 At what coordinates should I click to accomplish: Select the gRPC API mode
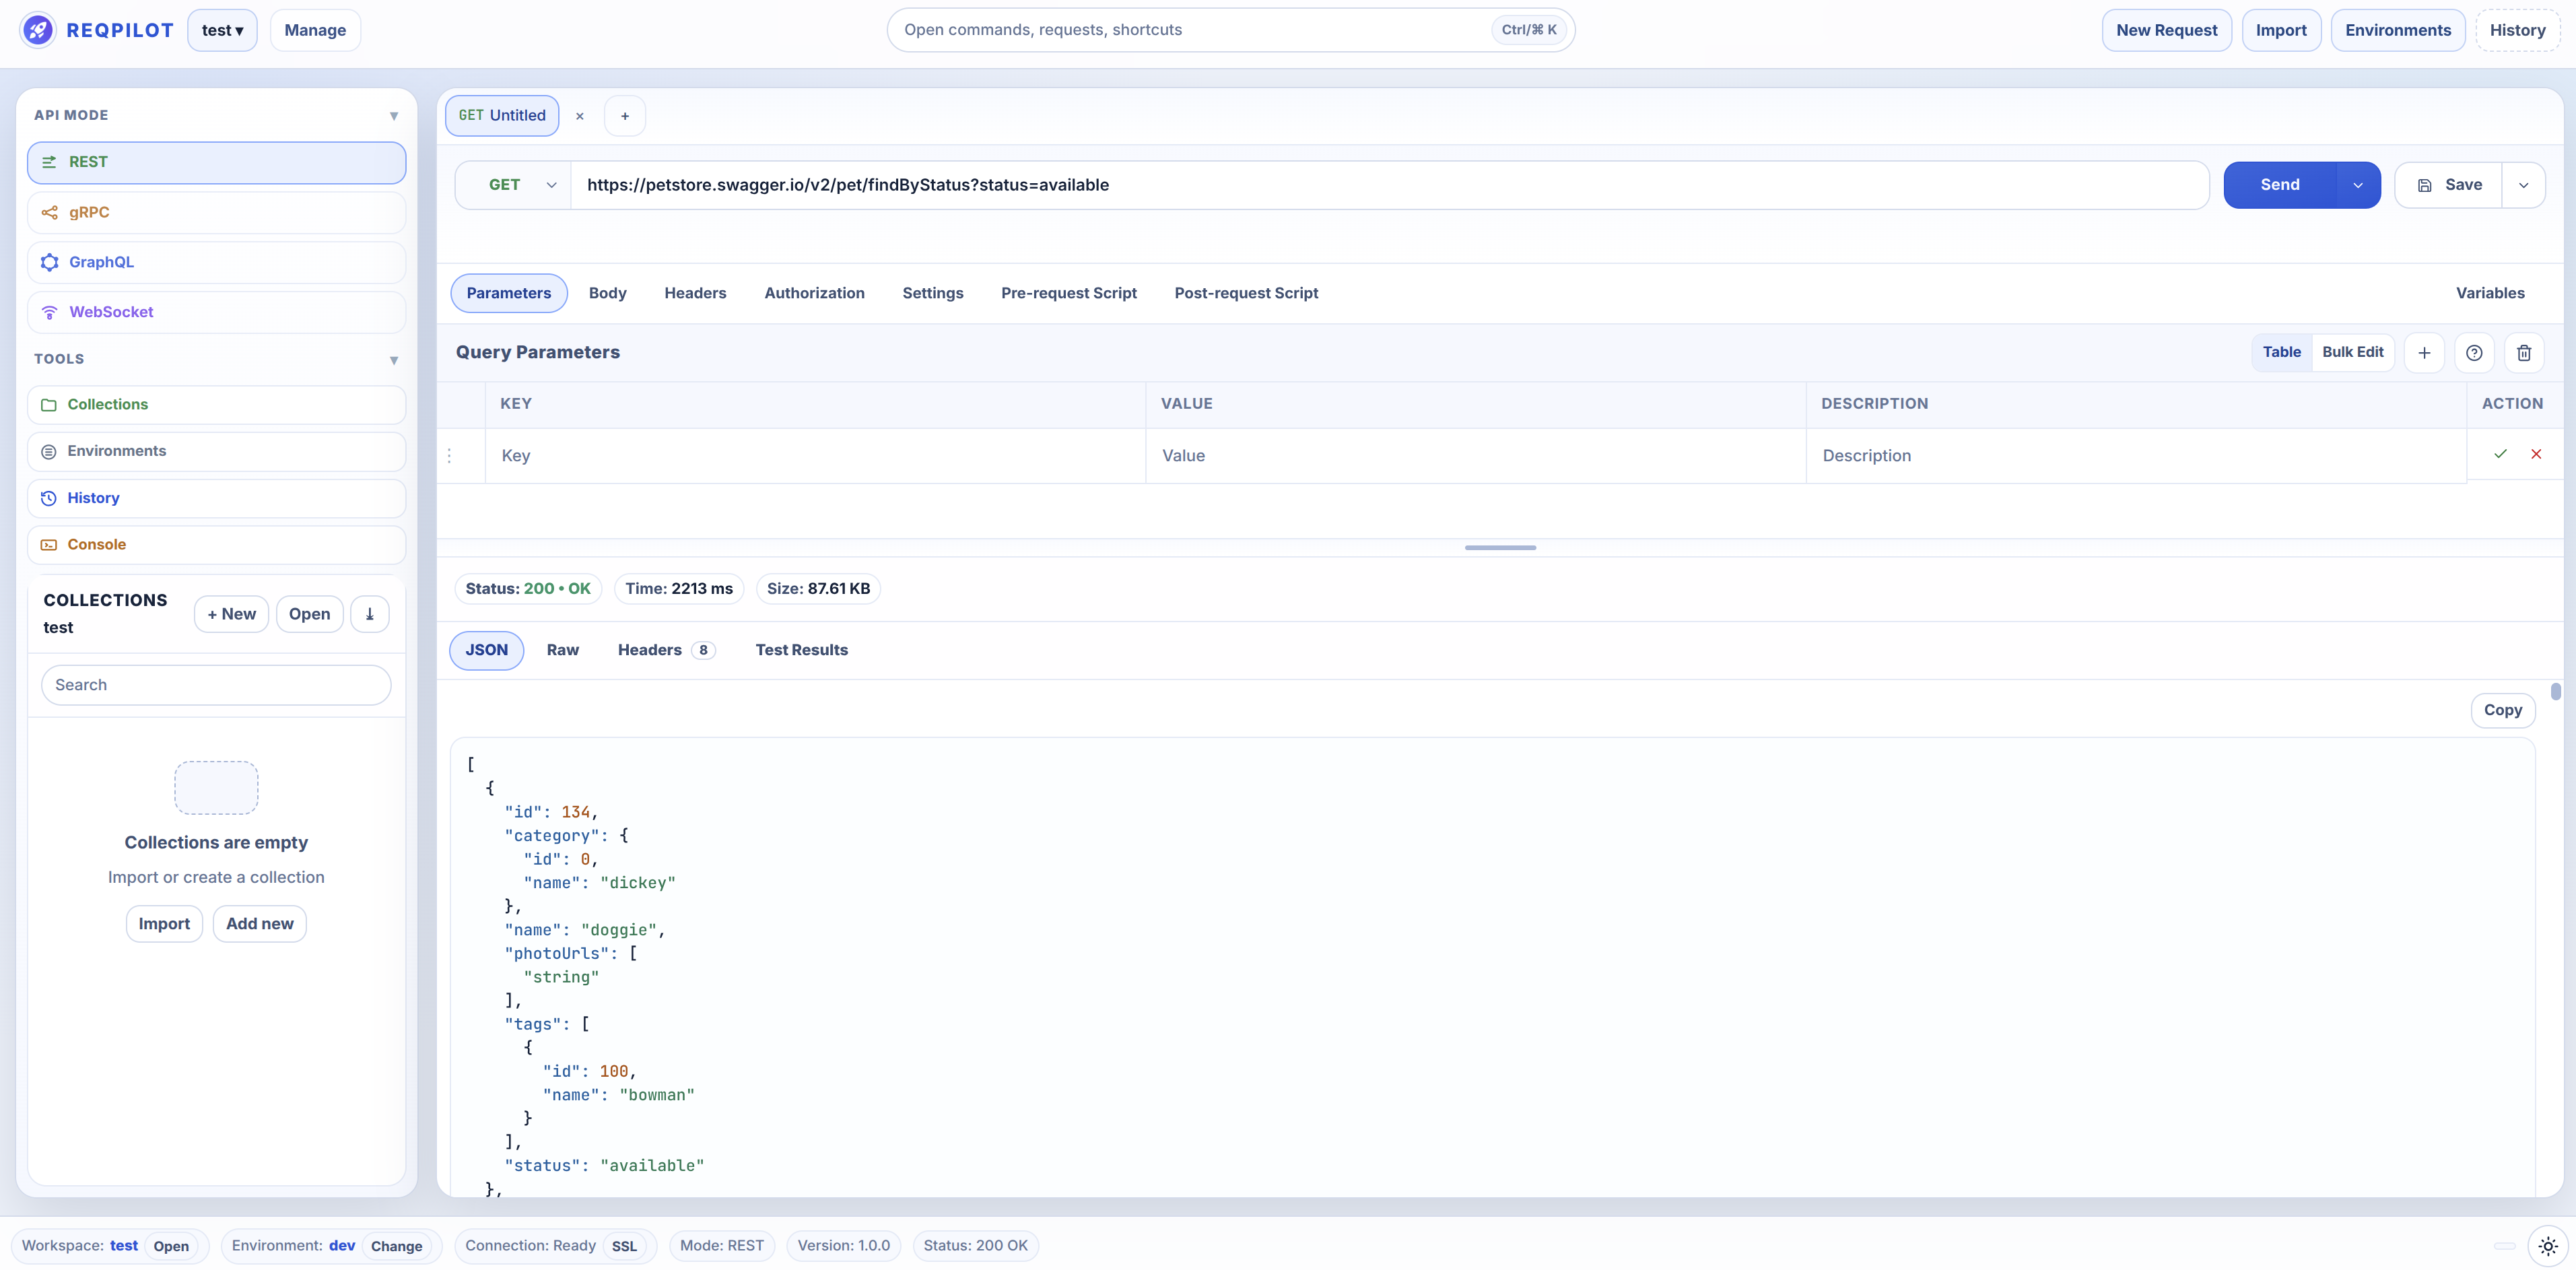(x=216, y=212)
